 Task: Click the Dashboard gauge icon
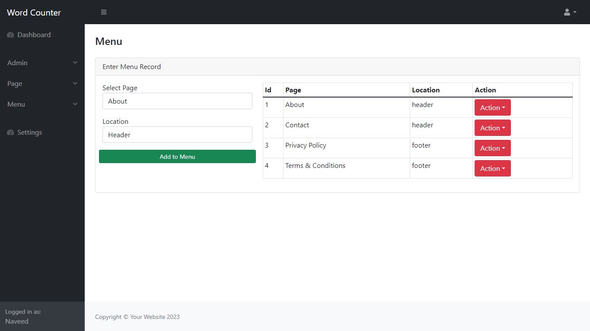pos(11,35)
